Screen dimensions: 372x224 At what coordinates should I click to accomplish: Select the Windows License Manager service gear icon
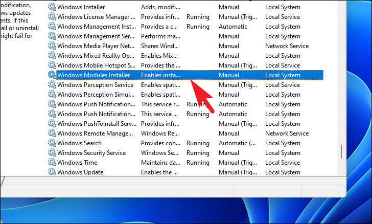[52, 16]
